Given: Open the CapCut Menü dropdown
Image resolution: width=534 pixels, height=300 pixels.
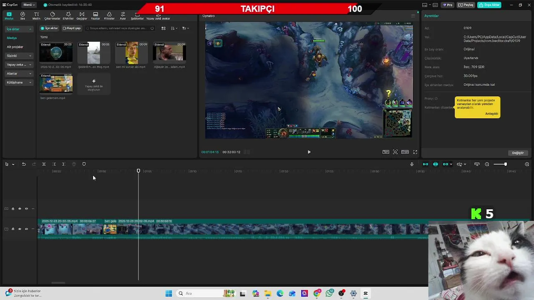Looking at the screenshot, I should 28,5.
